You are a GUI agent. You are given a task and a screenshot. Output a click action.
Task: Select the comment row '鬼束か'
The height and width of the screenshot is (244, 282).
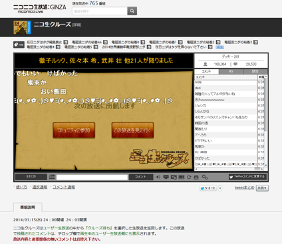pos(225,146)
